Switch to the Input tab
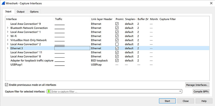This screenshot has width=215, height=106. pos(8,11)
